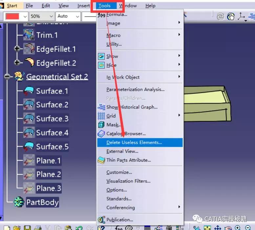Click the f(x) Formula icon in bottom toolbar
This screenshot has height=230, width=255.
point(118,228)
